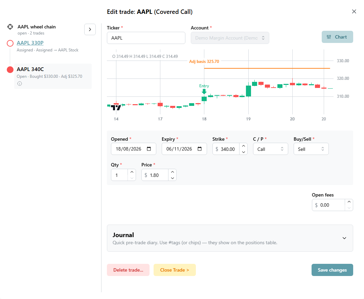Decrease the Qty value
The height and width of the screenshot is (299, 364).
pyautogui.click(x=132, y=178)
